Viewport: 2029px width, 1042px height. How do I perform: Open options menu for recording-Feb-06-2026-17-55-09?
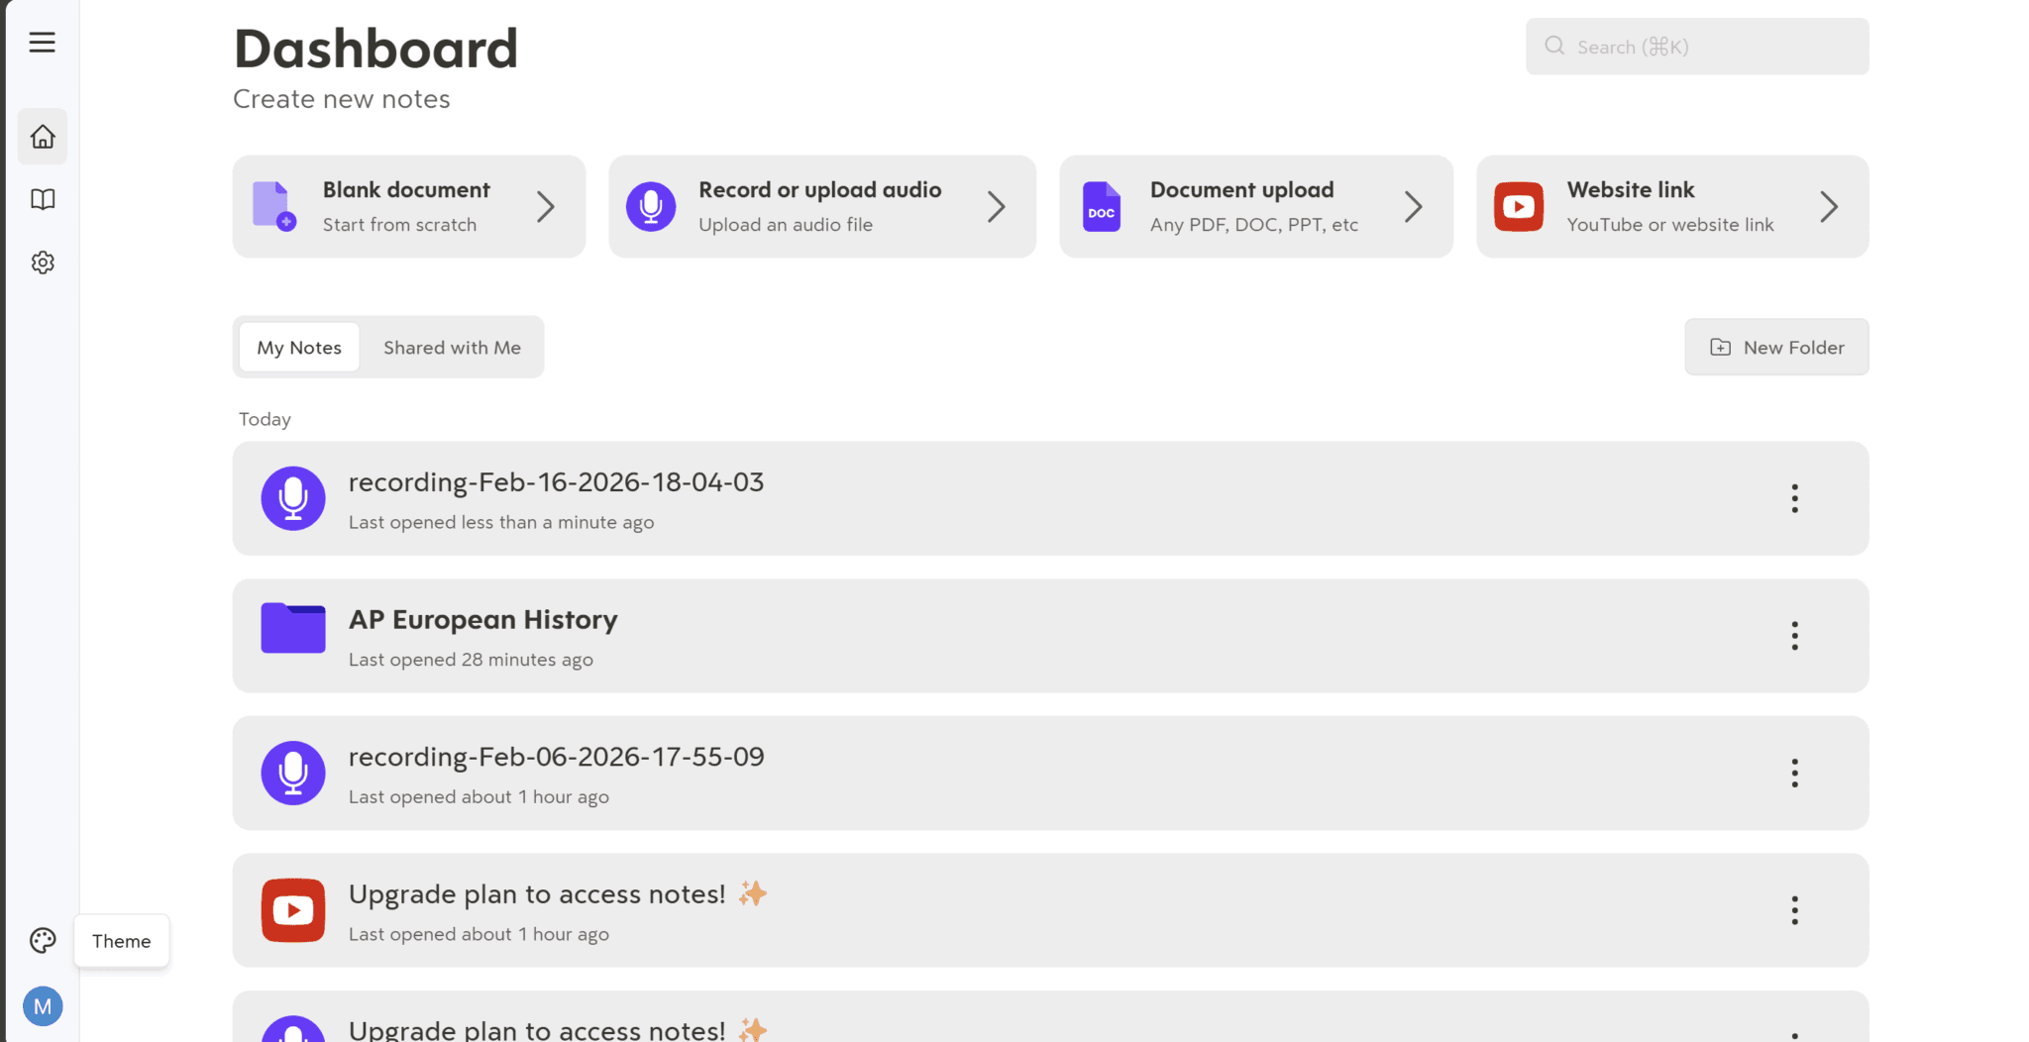tap(1794, 773)
